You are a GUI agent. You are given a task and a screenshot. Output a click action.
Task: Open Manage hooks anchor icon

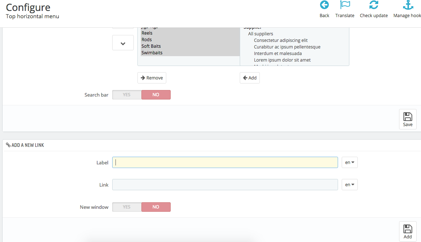(408, 5)
